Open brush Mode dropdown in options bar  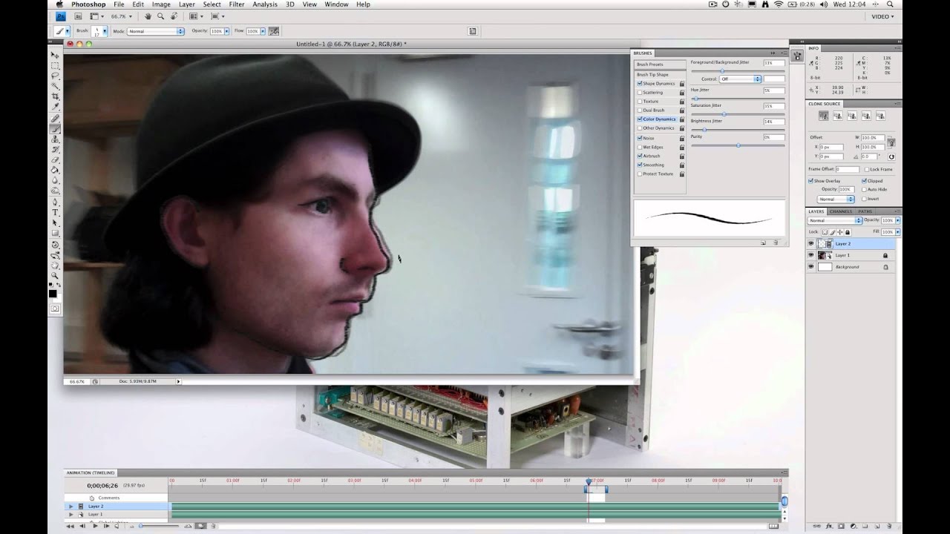click(x=156, y=31)
